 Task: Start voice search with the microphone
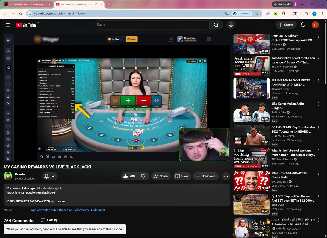tap(231, 25)
